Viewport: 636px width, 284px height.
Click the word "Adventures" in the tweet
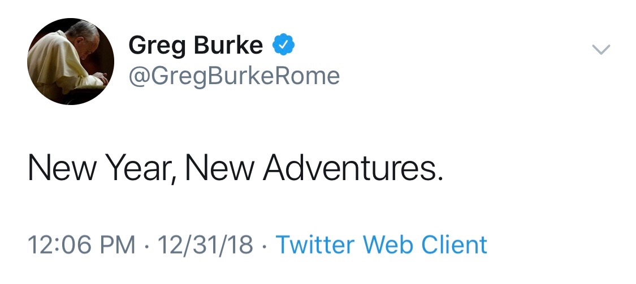[x=351, y=169]
